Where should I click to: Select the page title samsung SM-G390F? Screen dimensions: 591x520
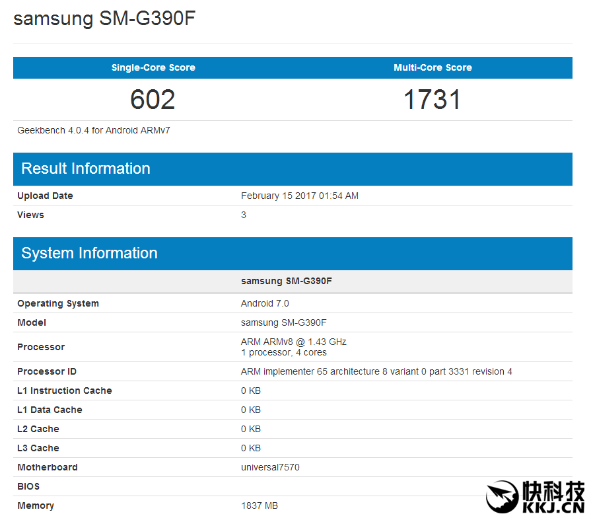click(104, 19)
